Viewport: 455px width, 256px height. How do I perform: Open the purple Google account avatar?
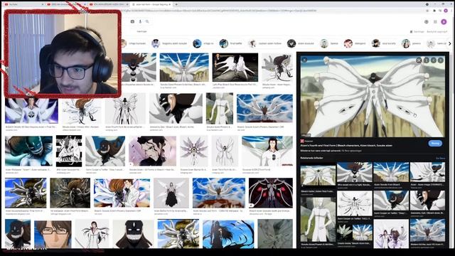(444, 22)
